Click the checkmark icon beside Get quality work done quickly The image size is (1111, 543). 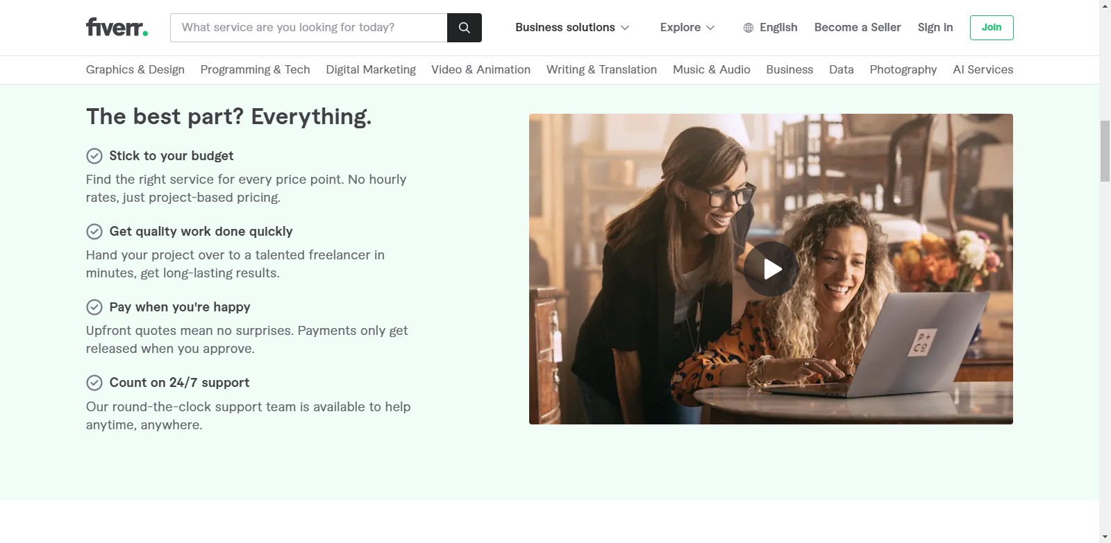(x=94, y=232)
